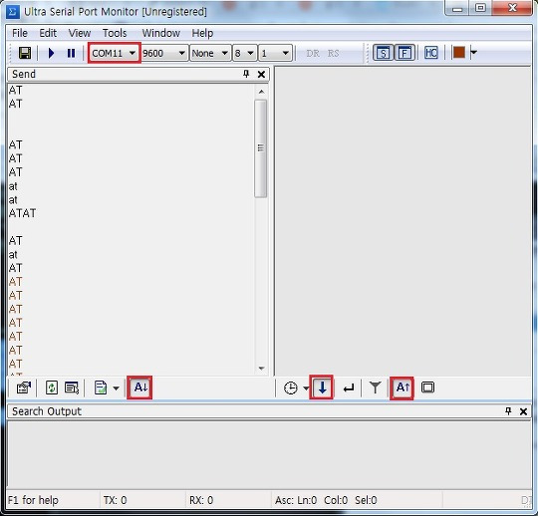Open the None parity dropdown
The height and width of the screenshot is (516, 538).
coord(210,53)
